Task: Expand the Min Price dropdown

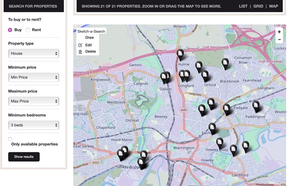Action: (34, 77)
